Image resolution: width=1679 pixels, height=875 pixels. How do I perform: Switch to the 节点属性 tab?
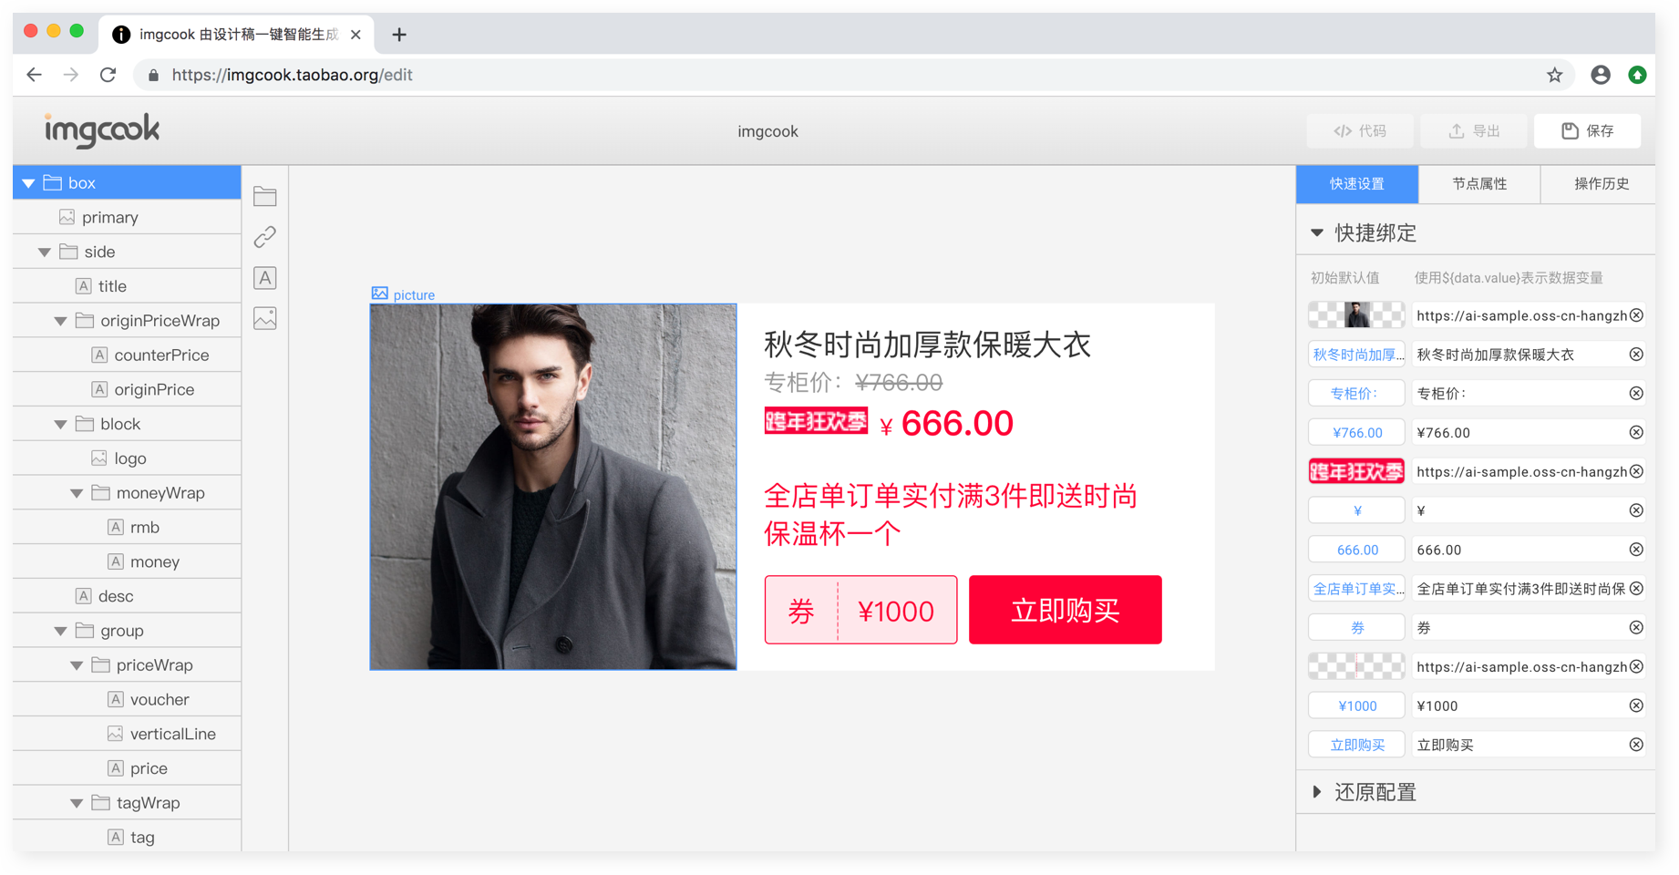coord(1478,184)
